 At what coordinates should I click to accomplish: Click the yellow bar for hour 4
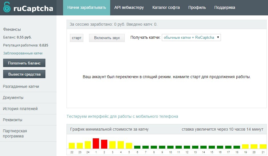(121, 145)
